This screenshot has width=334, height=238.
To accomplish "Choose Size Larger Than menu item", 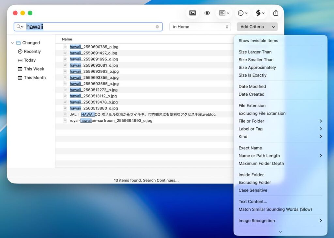I will click(x=255, y=52).
